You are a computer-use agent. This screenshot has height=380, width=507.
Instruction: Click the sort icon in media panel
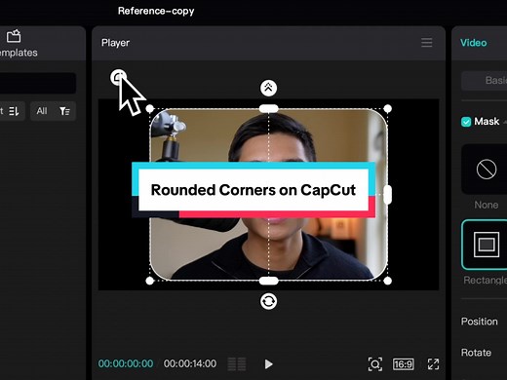tap(14, 111)
